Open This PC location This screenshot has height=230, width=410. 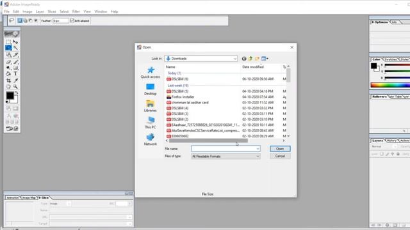[151, 123]
